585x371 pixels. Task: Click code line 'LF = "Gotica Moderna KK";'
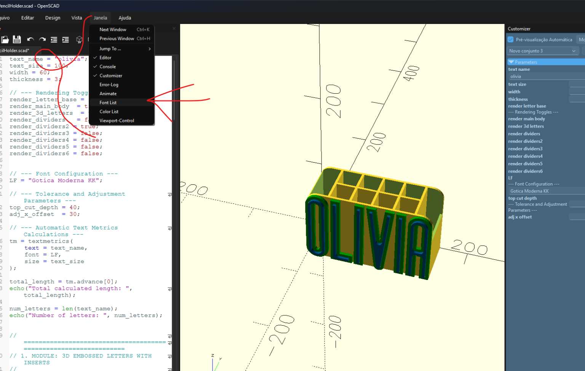[x=56, y=181]
